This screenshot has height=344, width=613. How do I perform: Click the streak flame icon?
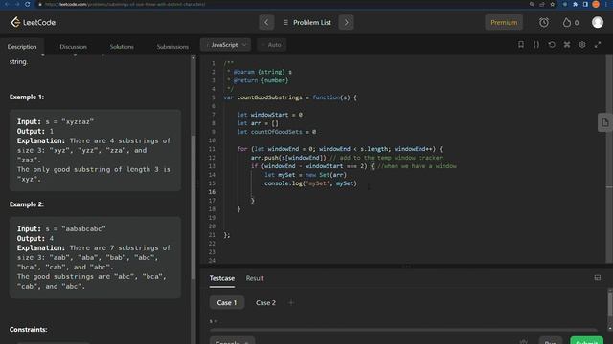tap(567, 22)
